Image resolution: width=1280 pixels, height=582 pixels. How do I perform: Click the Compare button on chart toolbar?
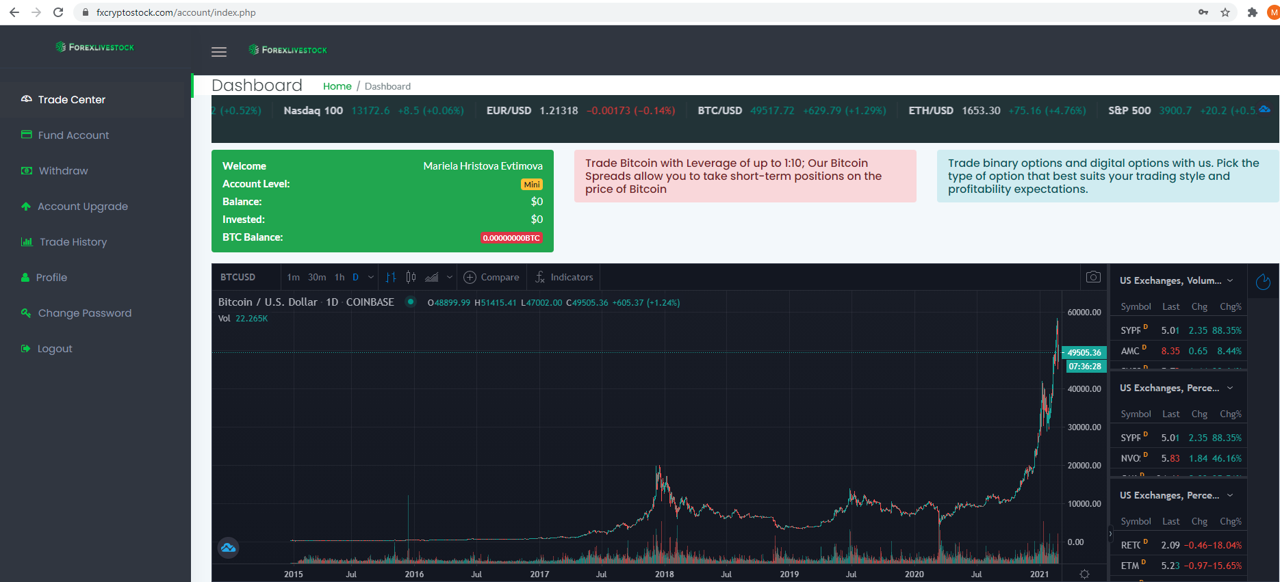click(x=491, y=277)
